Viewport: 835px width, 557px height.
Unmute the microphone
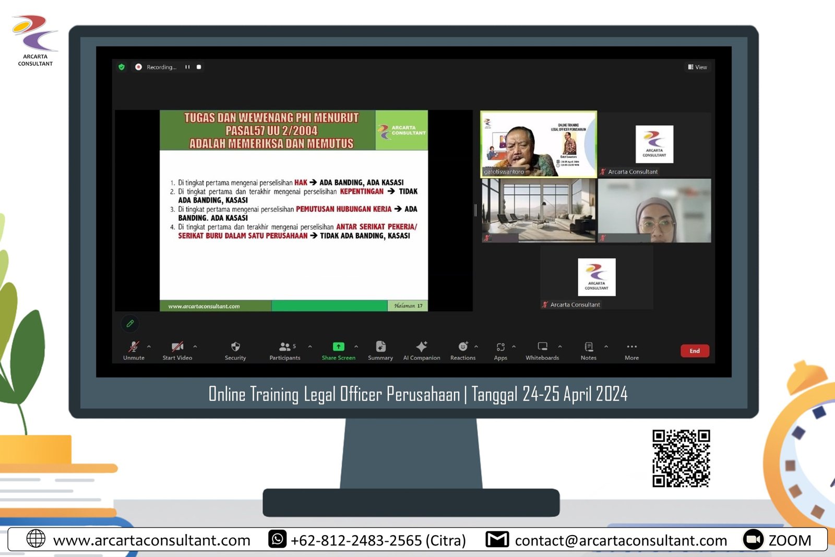pos(134,347)
